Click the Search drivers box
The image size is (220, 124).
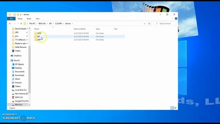click(x=164, y=23)
